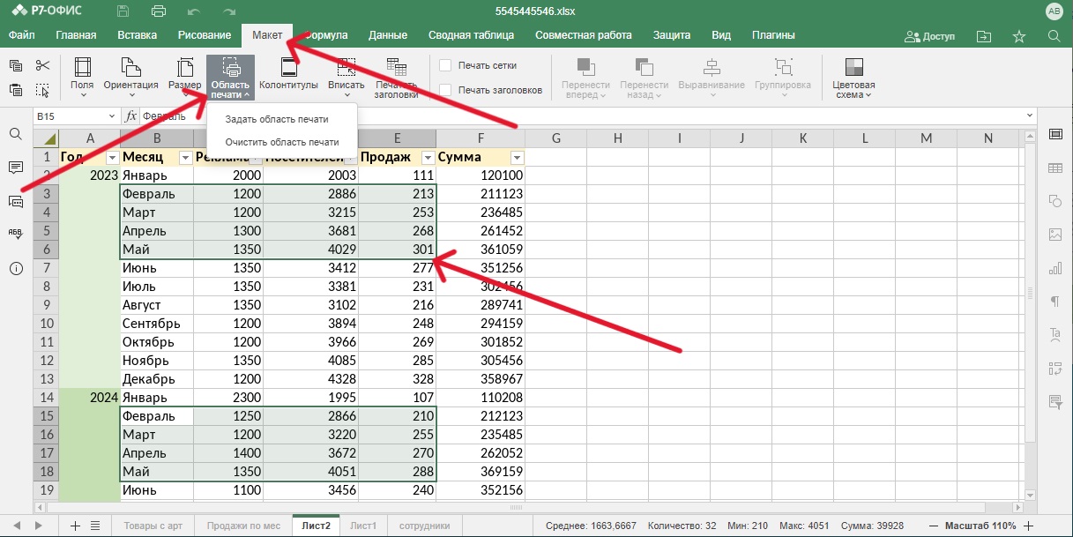Click the cut scissors icon
Viewport: 1073px width, 537px height.
point(42,65)
